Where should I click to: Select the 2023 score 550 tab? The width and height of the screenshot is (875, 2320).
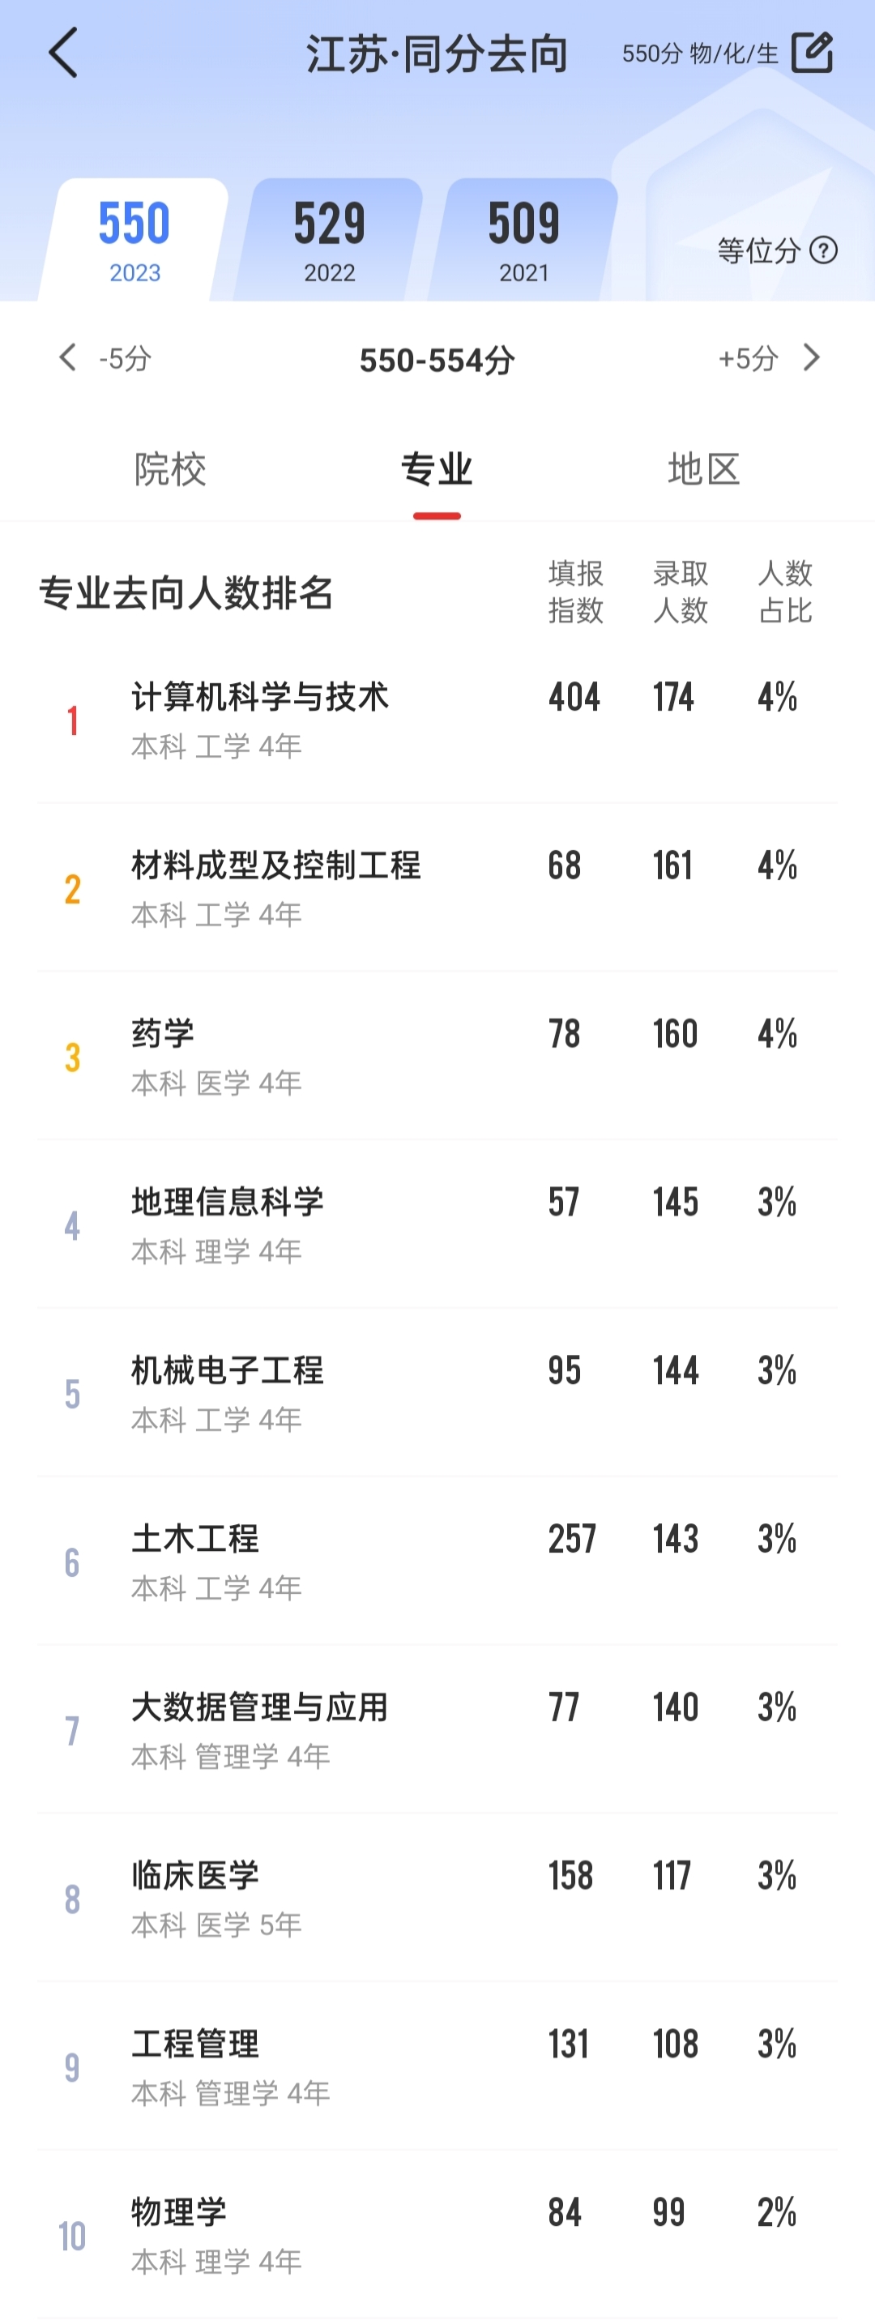tap(134, 240)
